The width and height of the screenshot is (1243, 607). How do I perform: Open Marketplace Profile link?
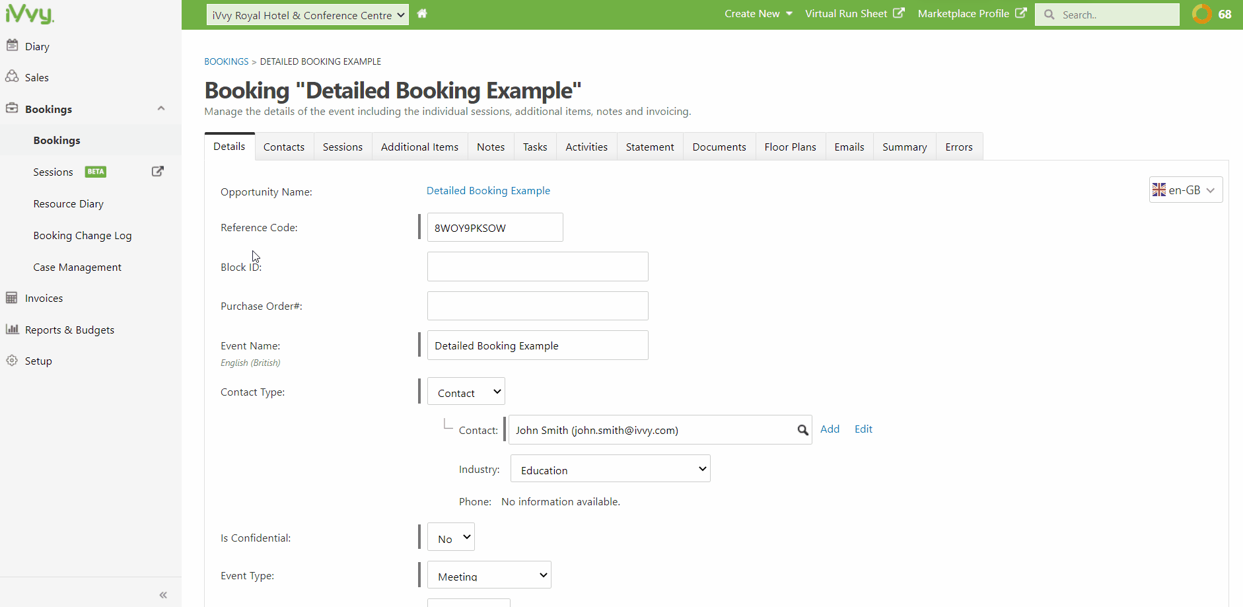coord(964,13)
